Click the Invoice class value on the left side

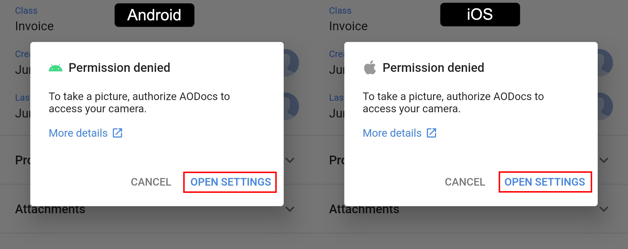34,26
